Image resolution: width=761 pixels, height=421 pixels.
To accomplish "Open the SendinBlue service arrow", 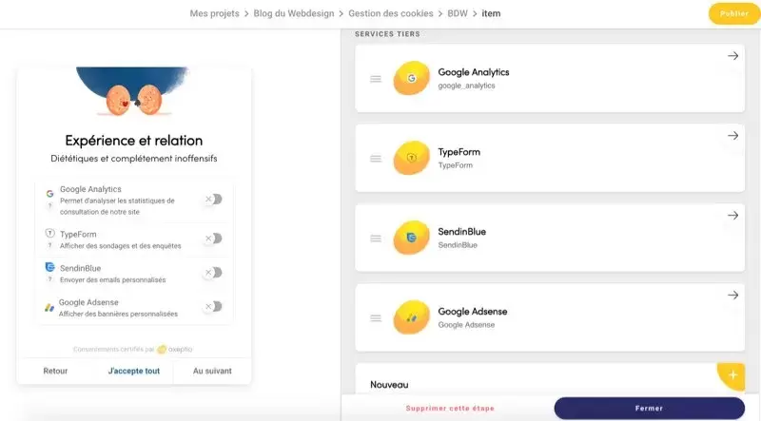I will point(732,216).
